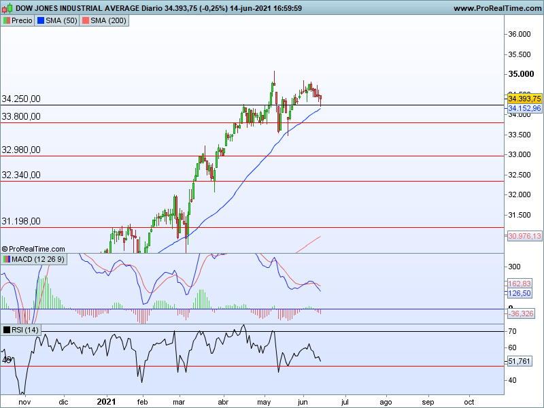Click the black RSI (14) color swatch
Viewport: 544px width, 408px height.
pyautogui.click(x=7, y=330)
